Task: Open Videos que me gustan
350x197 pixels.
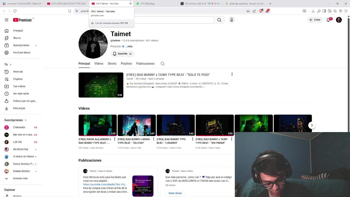Action: click(x=25, y=101)
